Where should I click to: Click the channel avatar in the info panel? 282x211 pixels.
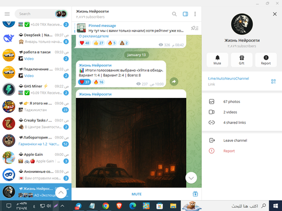pyautogui.click(x=242, y=24)
